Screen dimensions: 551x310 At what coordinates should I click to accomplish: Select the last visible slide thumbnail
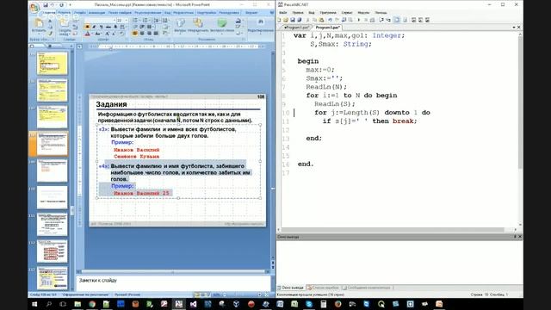(x=52, y=278)
